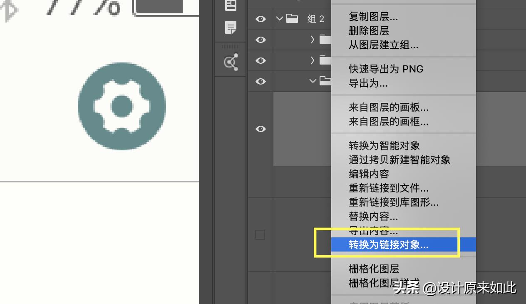Toggle visibility of the tall smart object layer row
The height and width of the screenshot is (304, 526).
(260, 129)
